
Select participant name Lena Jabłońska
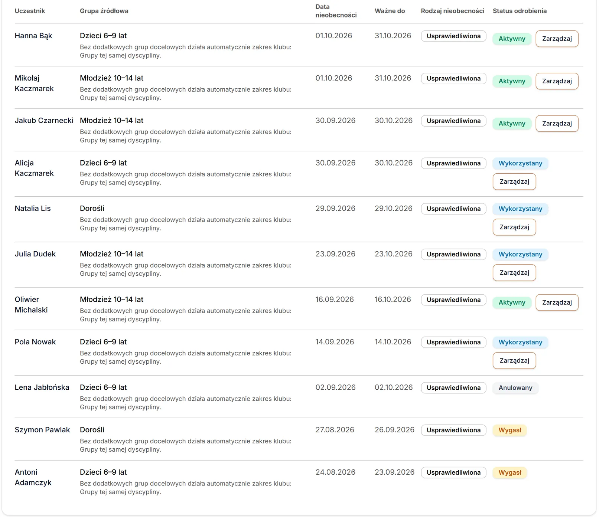[42, 387]
